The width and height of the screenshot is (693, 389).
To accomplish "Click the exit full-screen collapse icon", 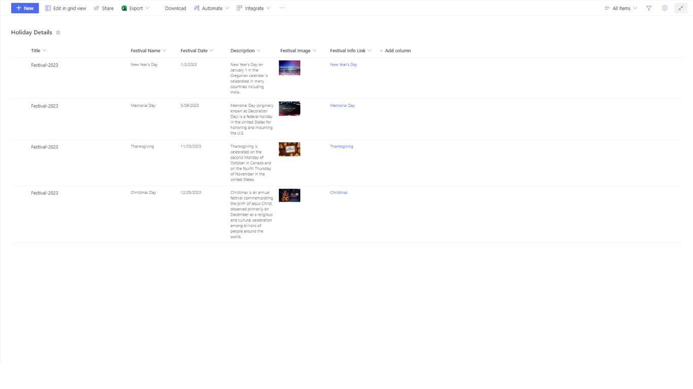I will point(681,8).
